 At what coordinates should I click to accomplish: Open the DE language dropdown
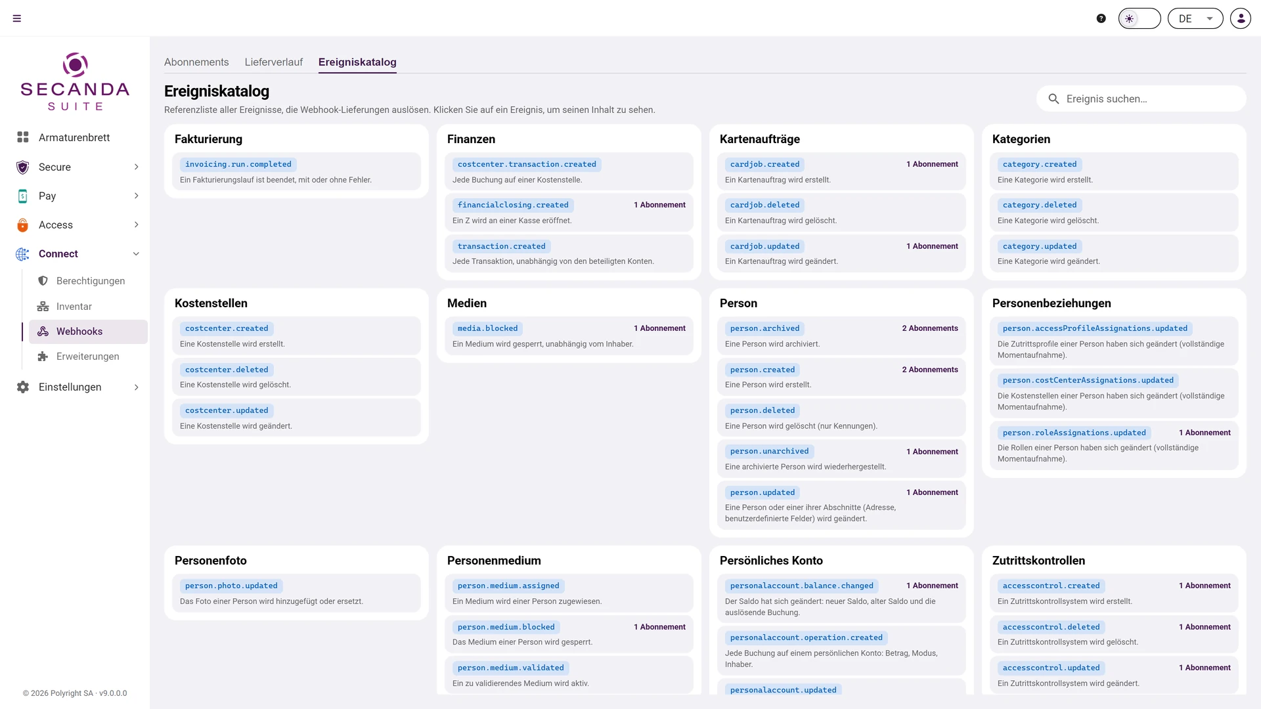(1195, 18)
